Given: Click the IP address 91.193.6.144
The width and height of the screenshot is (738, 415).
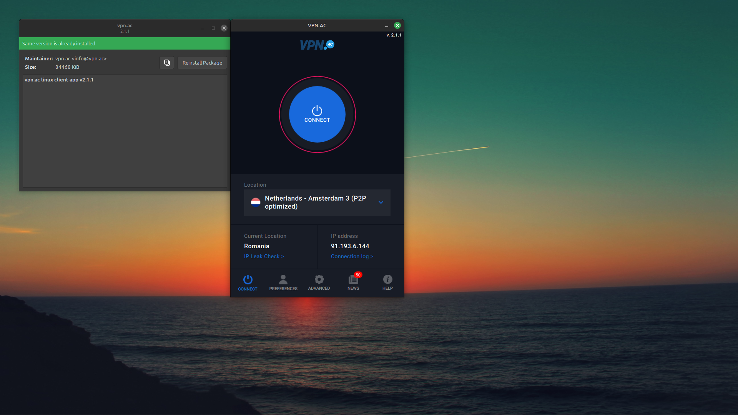Looking at the screenshot, I should [x=350, y=246].
